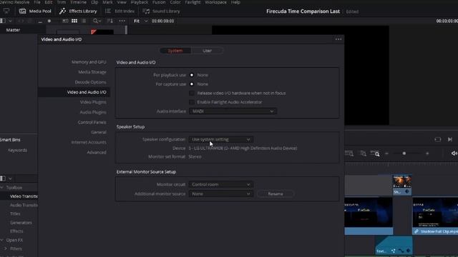Open the File menu

pos(37,2)
